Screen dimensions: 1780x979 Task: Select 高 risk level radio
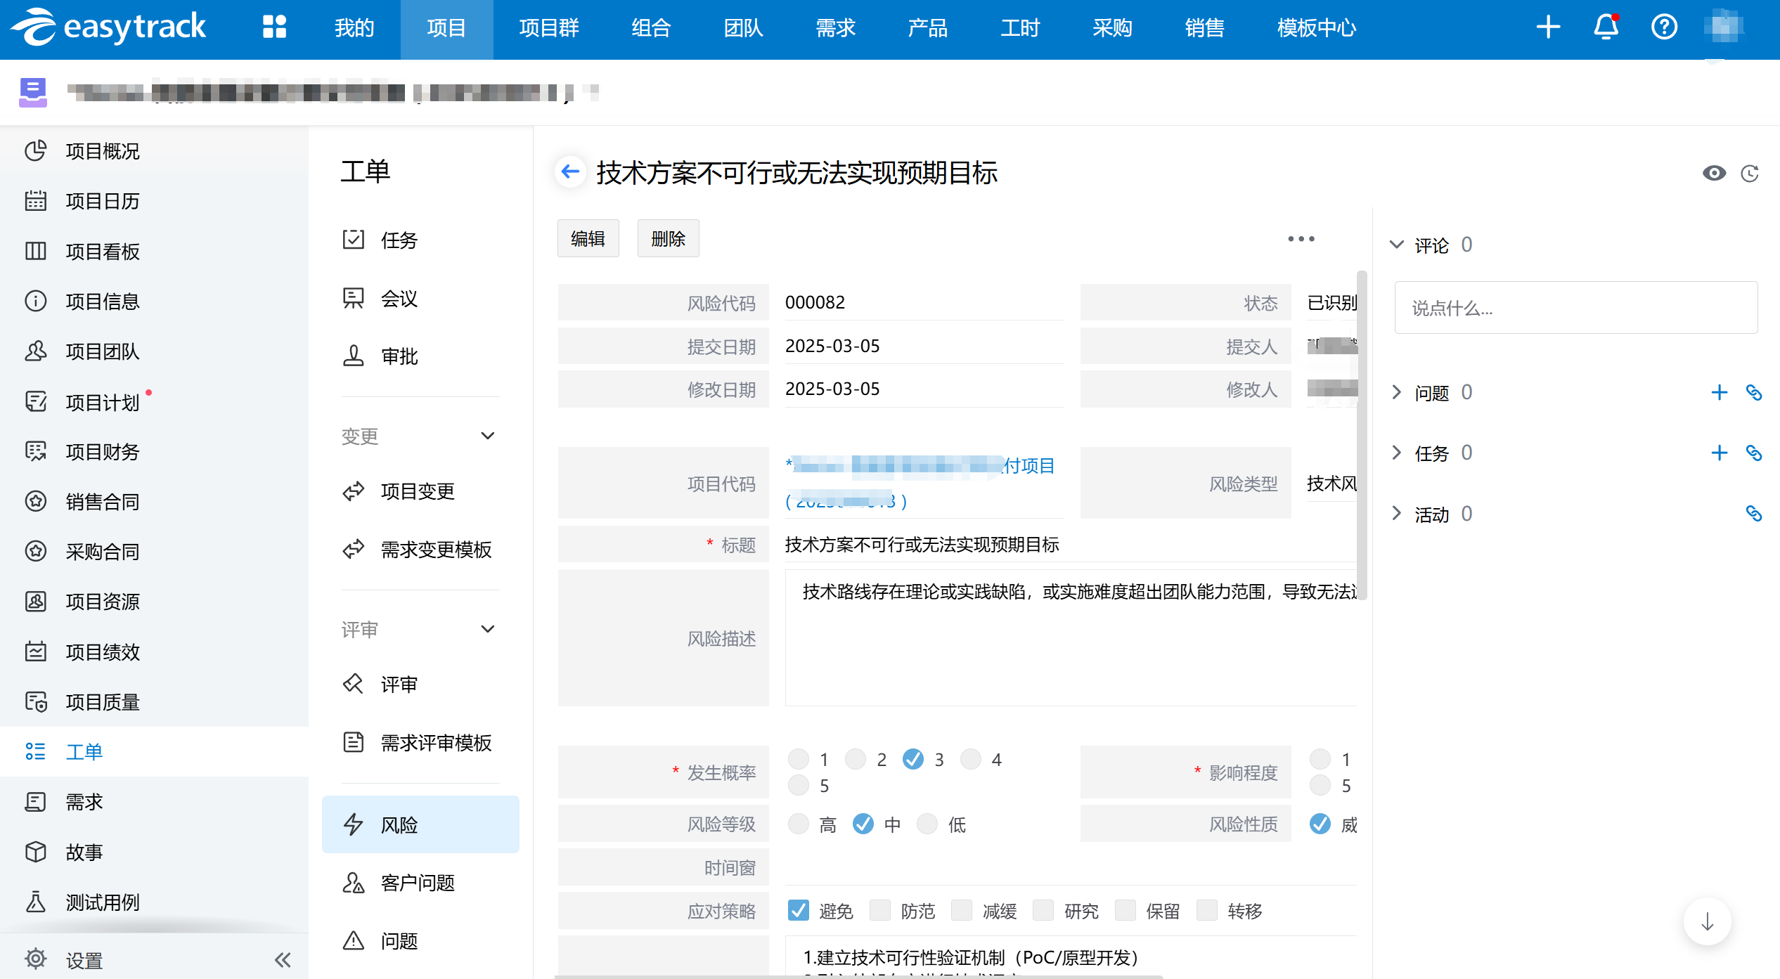coord(799,824)
